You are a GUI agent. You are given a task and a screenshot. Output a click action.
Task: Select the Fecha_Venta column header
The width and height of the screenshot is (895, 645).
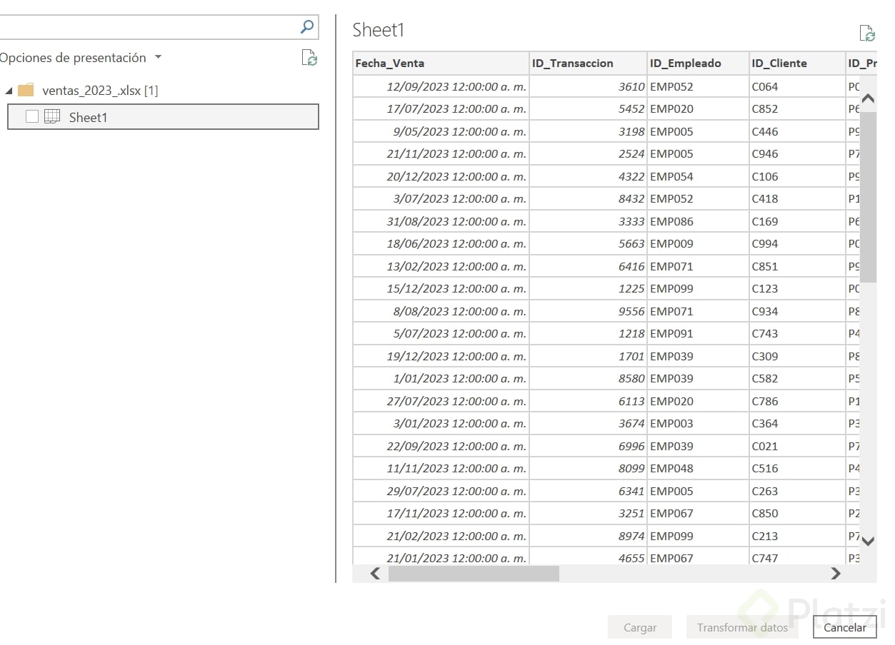(x=441, y=64)
